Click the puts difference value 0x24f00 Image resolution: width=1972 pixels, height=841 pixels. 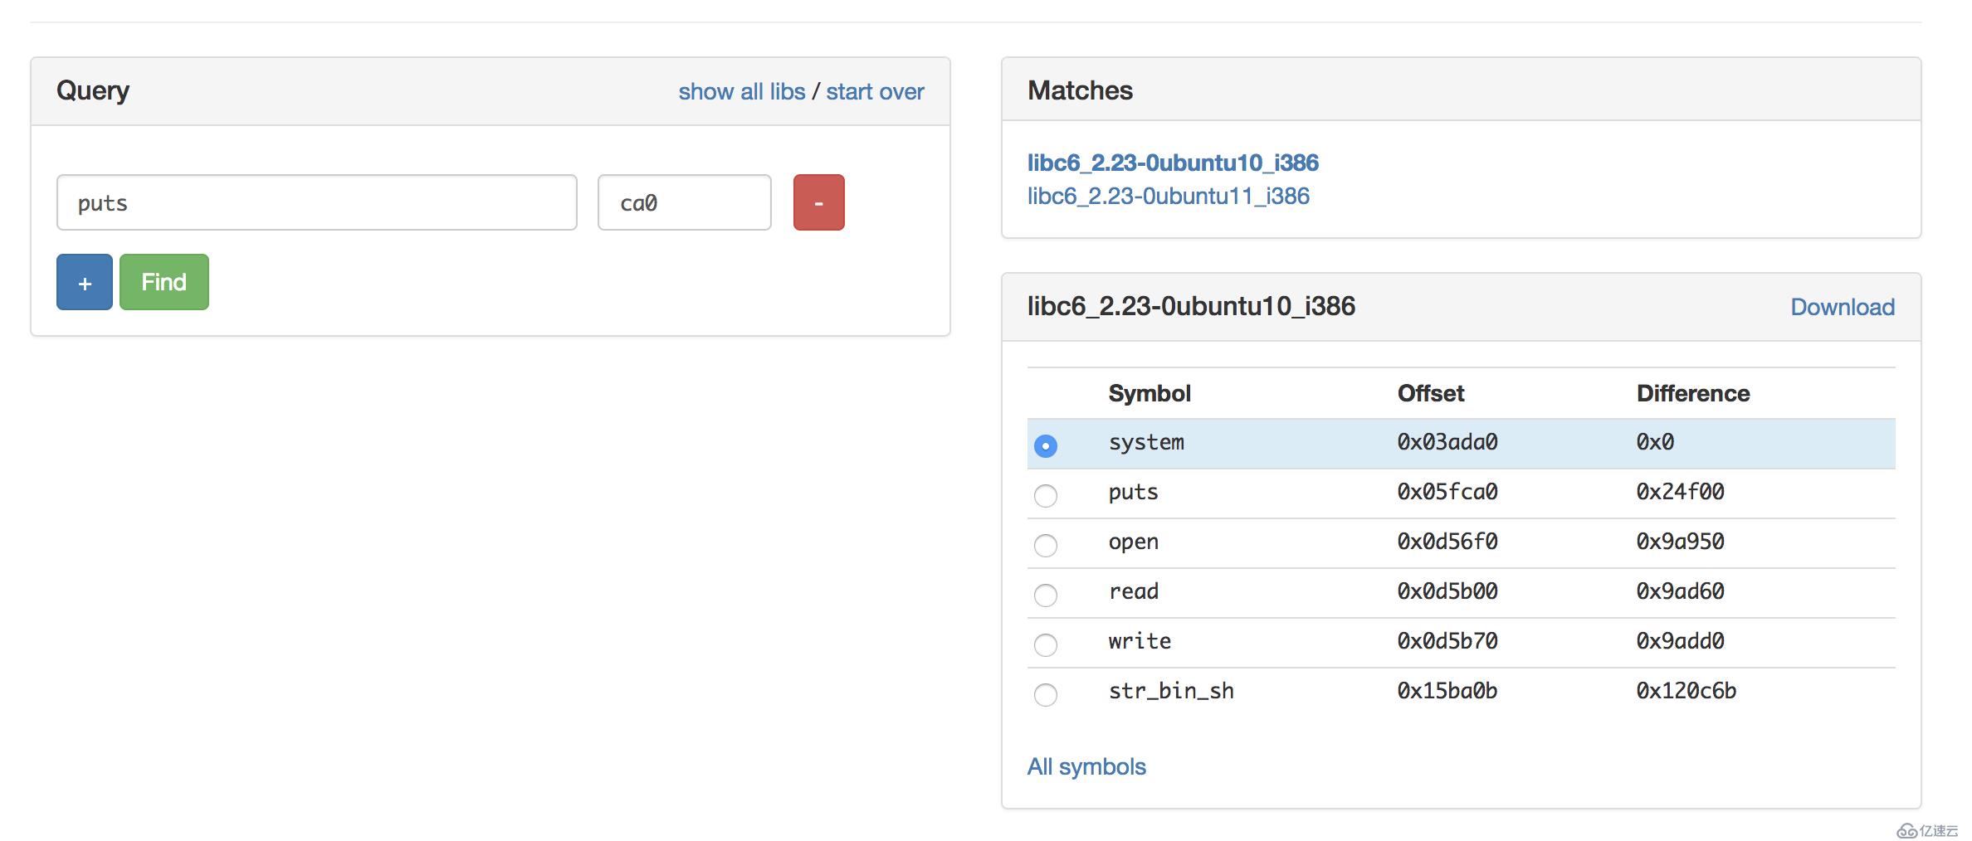coord(1681,492)
